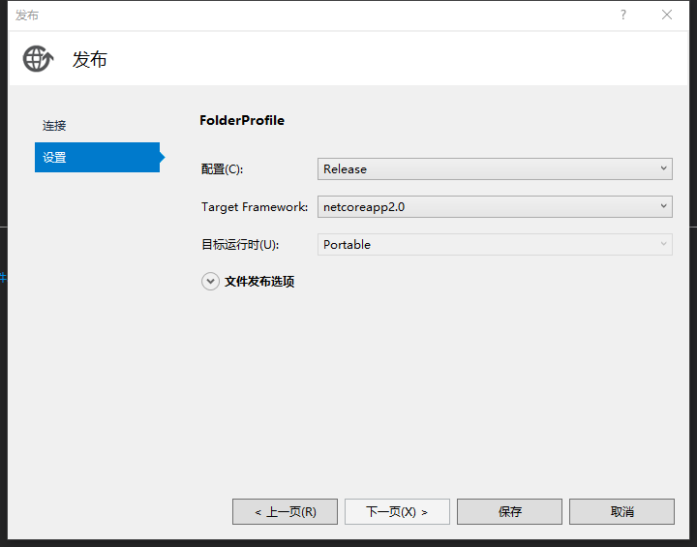Image resolution: width=697 pixels, height=547 pixels.
Task: Open the 配置 Release dropdown
Action: pyautogui.click(x=495, y=169)
